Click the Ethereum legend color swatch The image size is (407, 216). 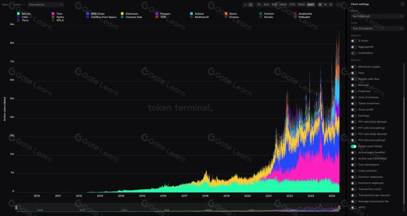click(122, 14)
